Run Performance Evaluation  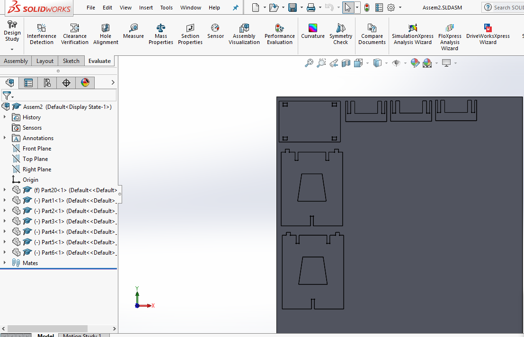(x=280, y=34)
